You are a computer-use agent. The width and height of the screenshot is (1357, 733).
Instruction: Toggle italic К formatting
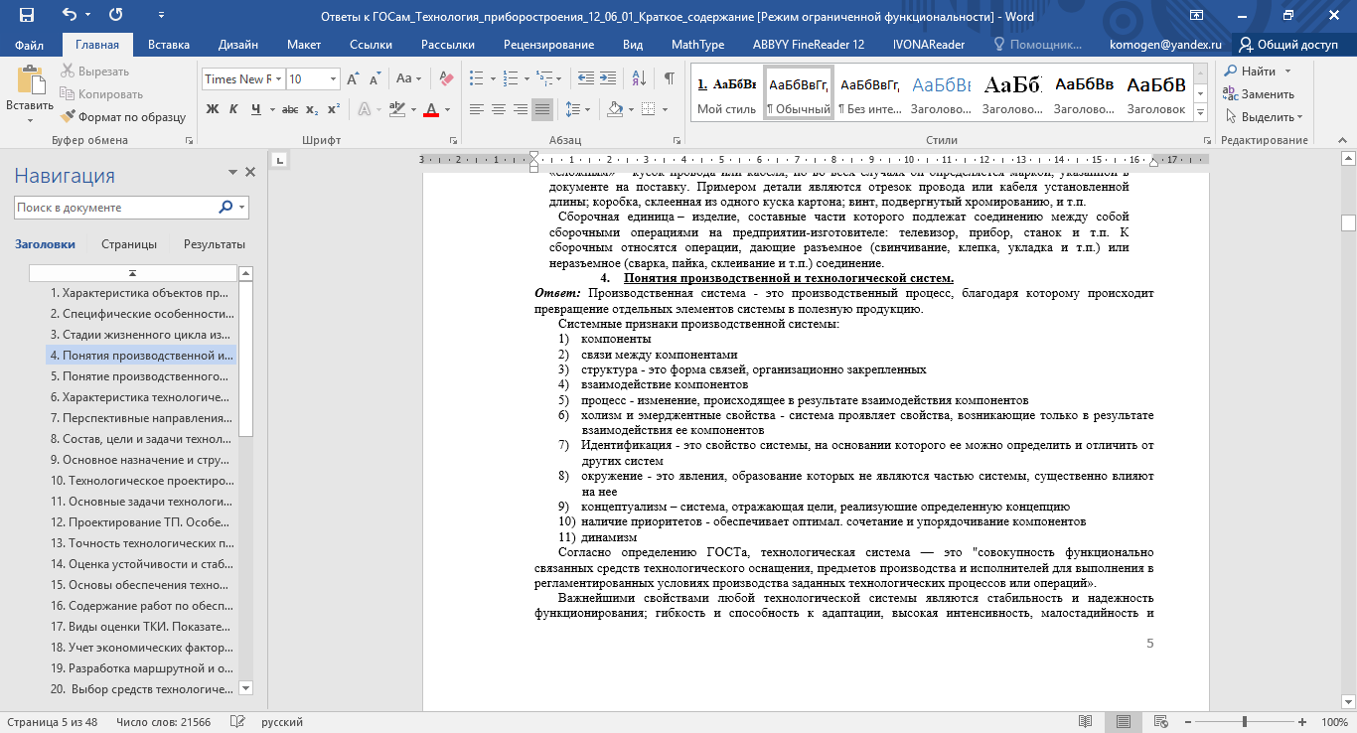tap(234, 109)
